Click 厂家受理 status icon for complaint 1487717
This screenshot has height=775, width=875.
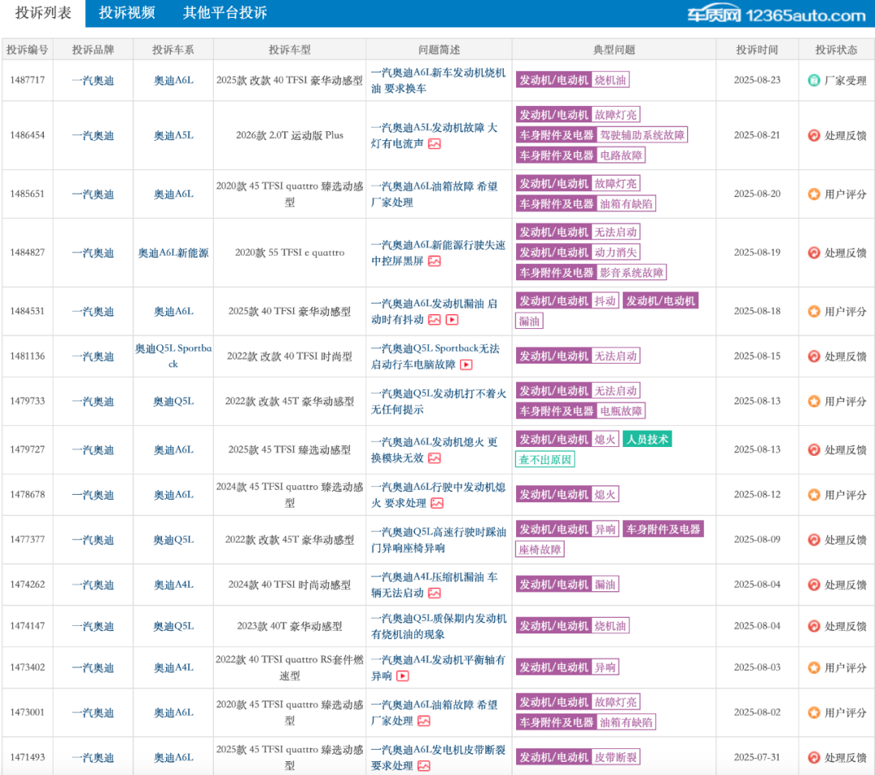[813, 80]
